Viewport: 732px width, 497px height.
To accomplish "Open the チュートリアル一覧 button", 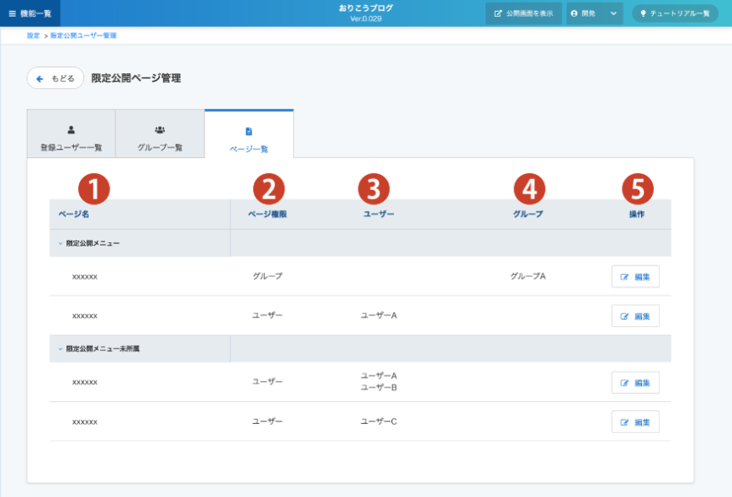I will [x=675, y=13].
